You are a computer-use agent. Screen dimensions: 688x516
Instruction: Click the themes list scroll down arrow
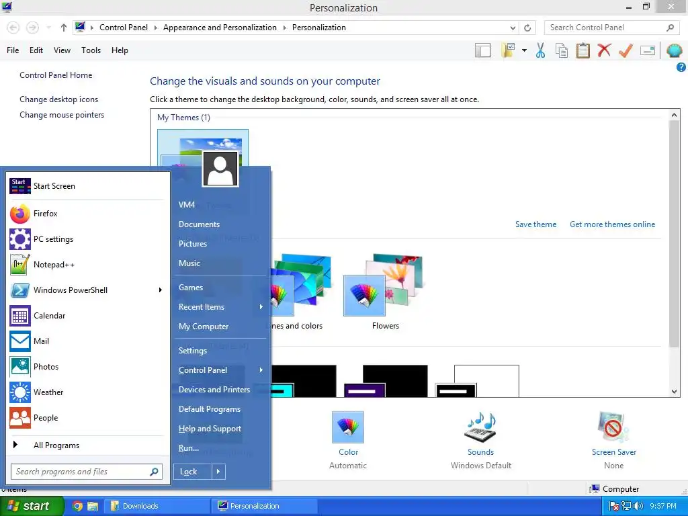coord(674,392)
